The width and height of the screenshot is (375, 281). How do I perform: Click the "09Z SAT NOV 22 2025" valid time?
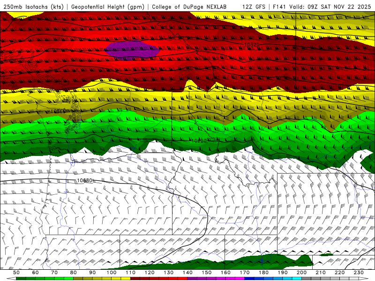click(x=339, y=7)
